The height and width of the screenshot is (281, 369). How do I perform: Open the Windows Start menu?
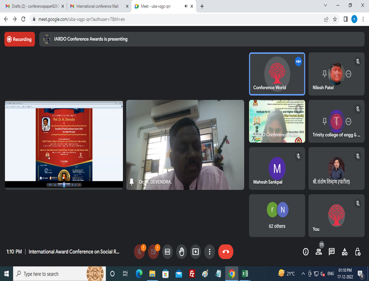6,273
